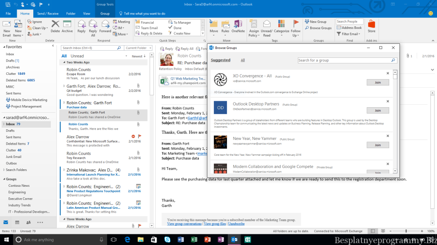Toggle flag on Alex Darrow Confidential message
The height and width of the screenshot is (245, 437).
(140, 137)
